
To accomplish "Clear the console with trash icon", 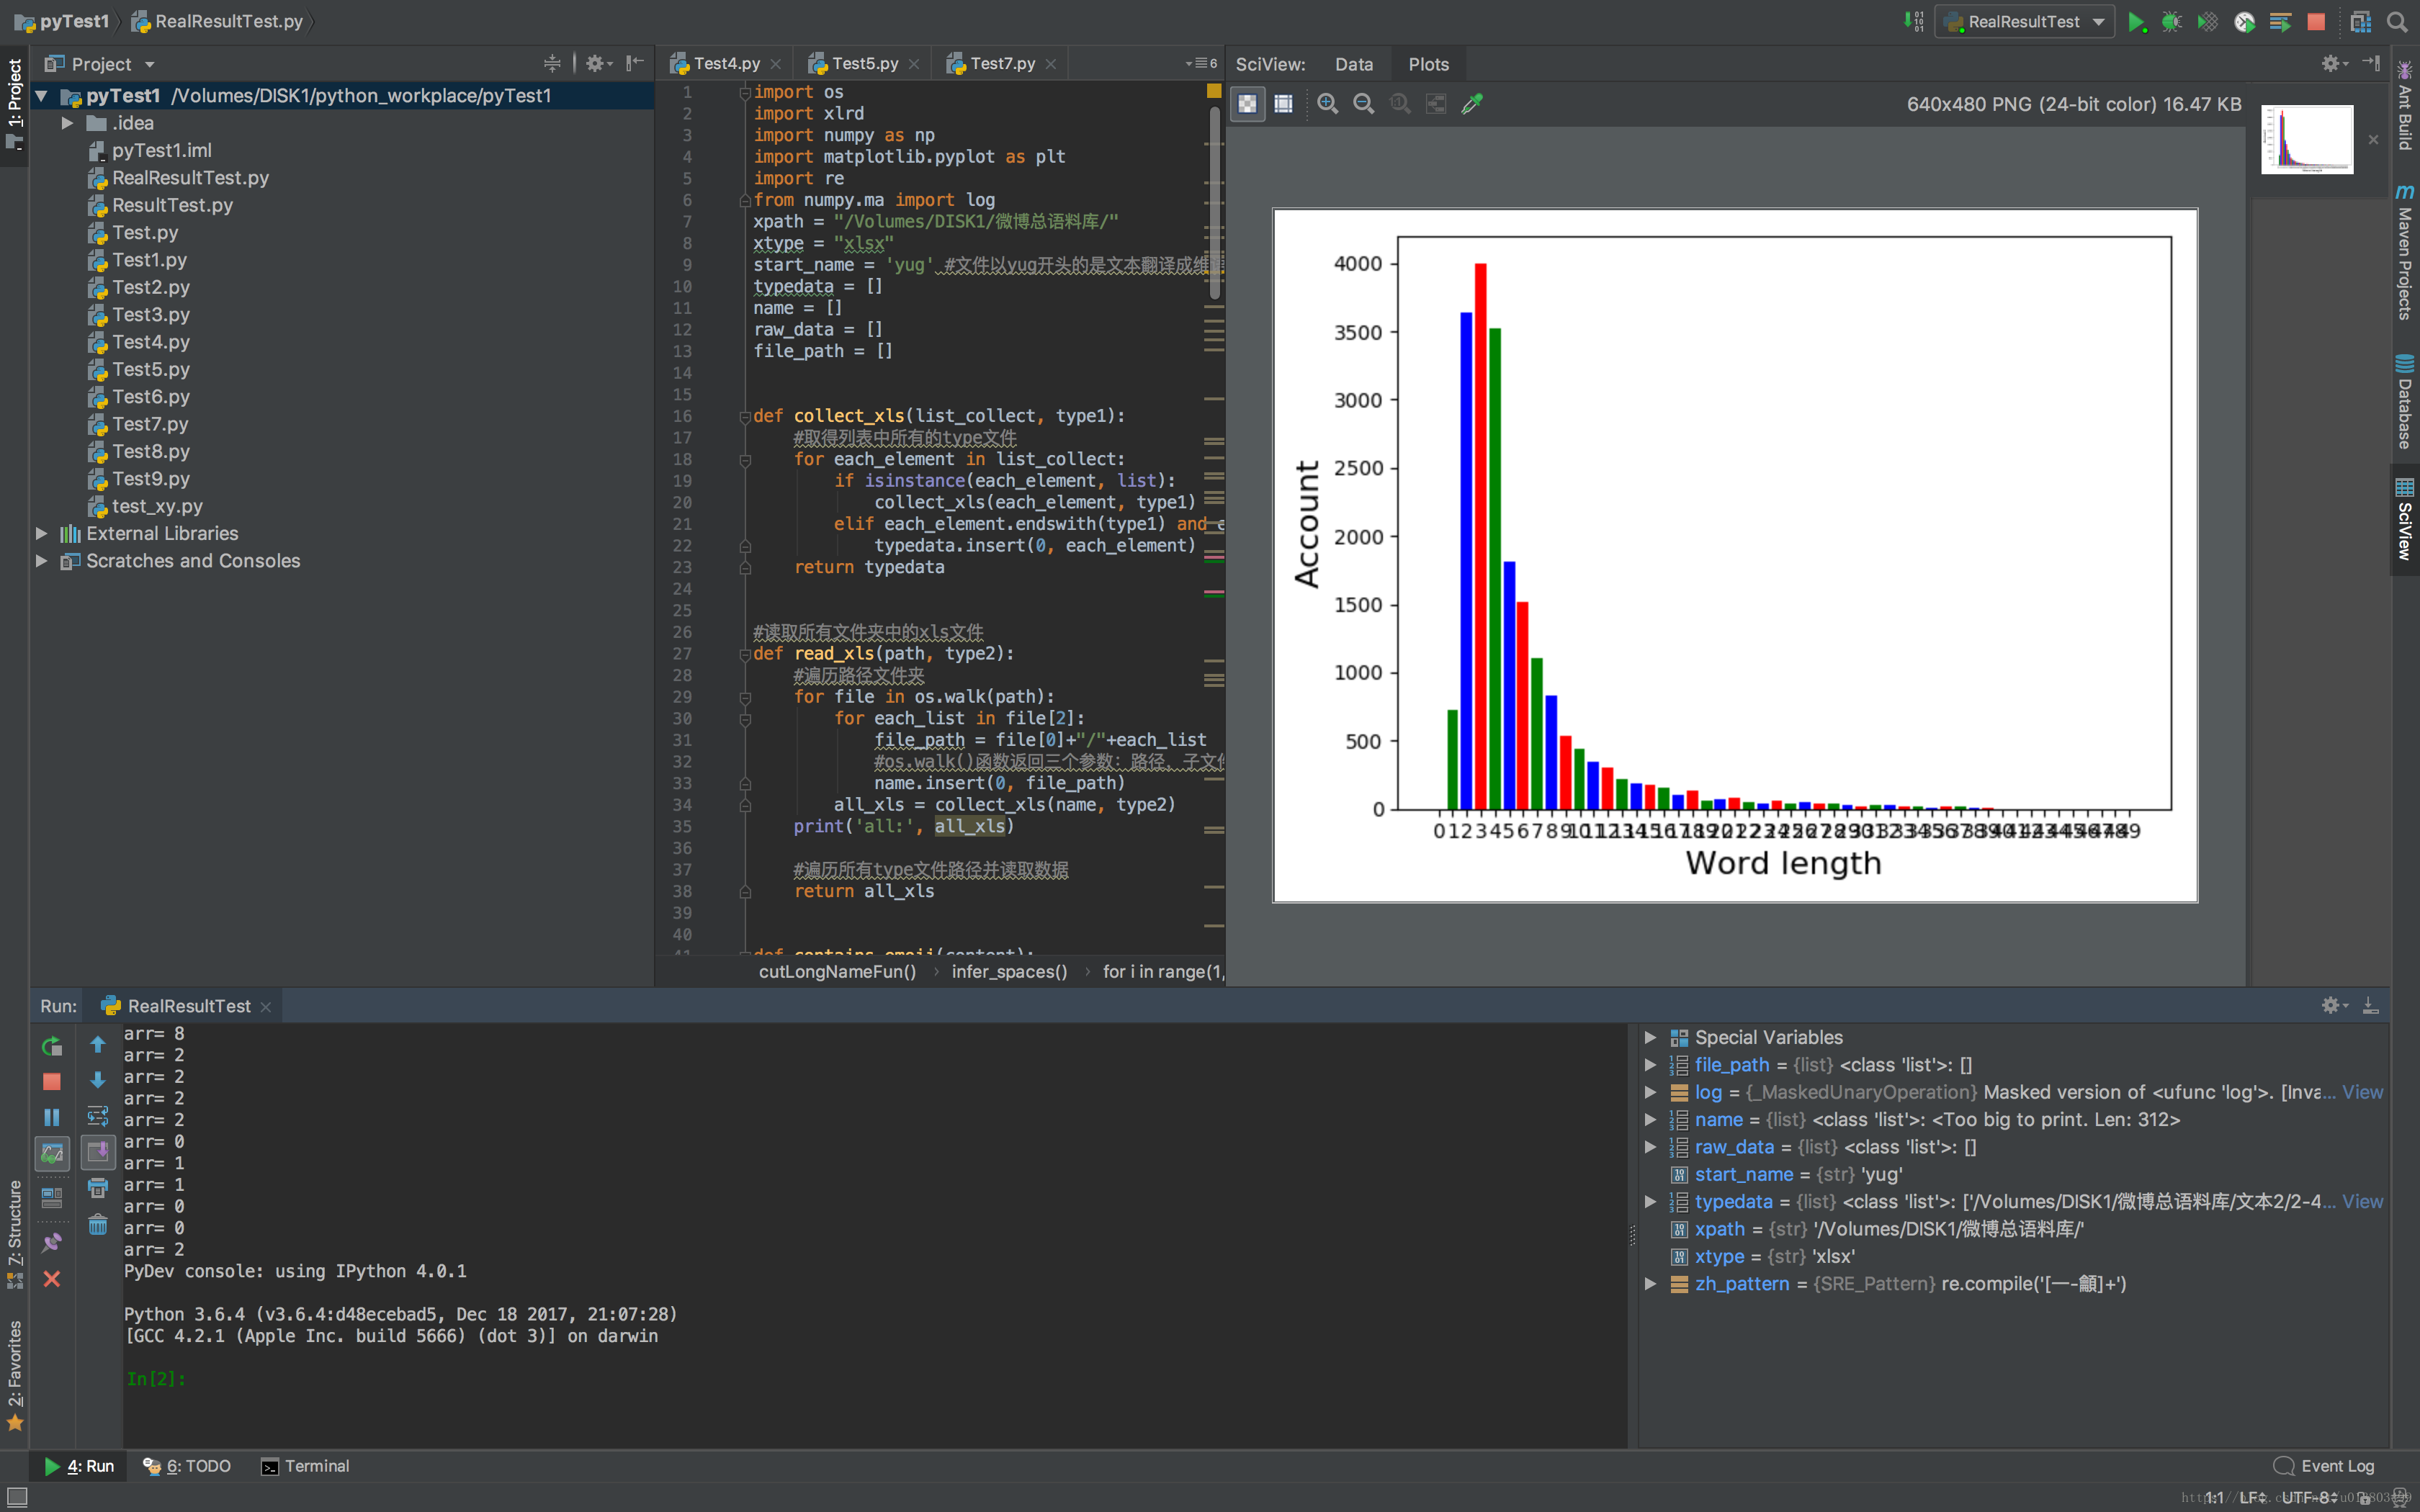I will point(98,1225).
